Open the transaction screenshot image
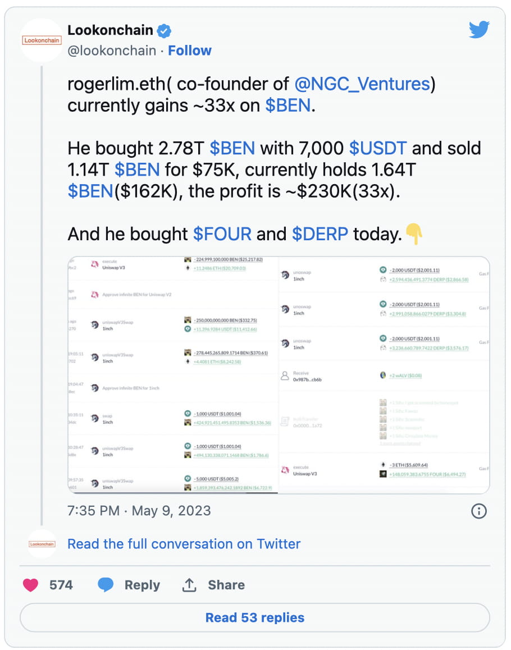 [279, 375]
